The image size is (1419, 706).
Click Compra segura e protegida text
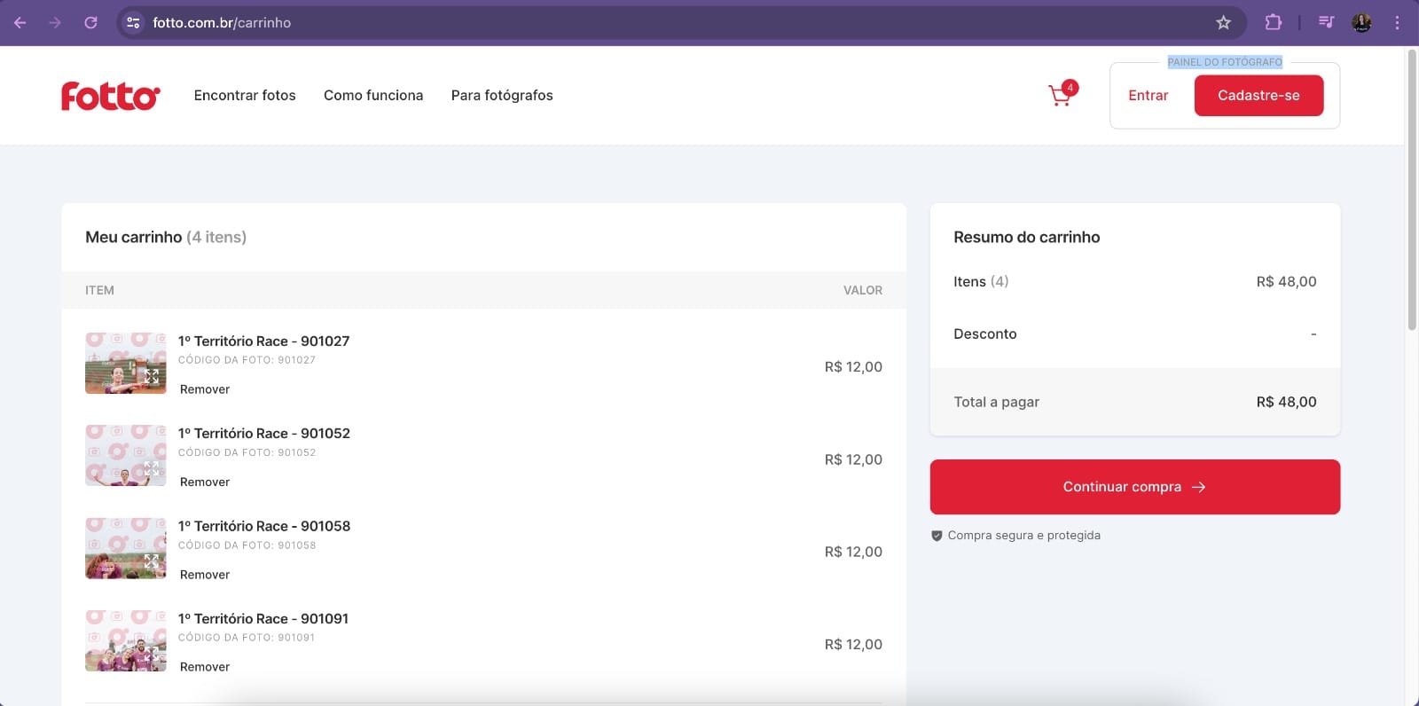(1023, 535)
